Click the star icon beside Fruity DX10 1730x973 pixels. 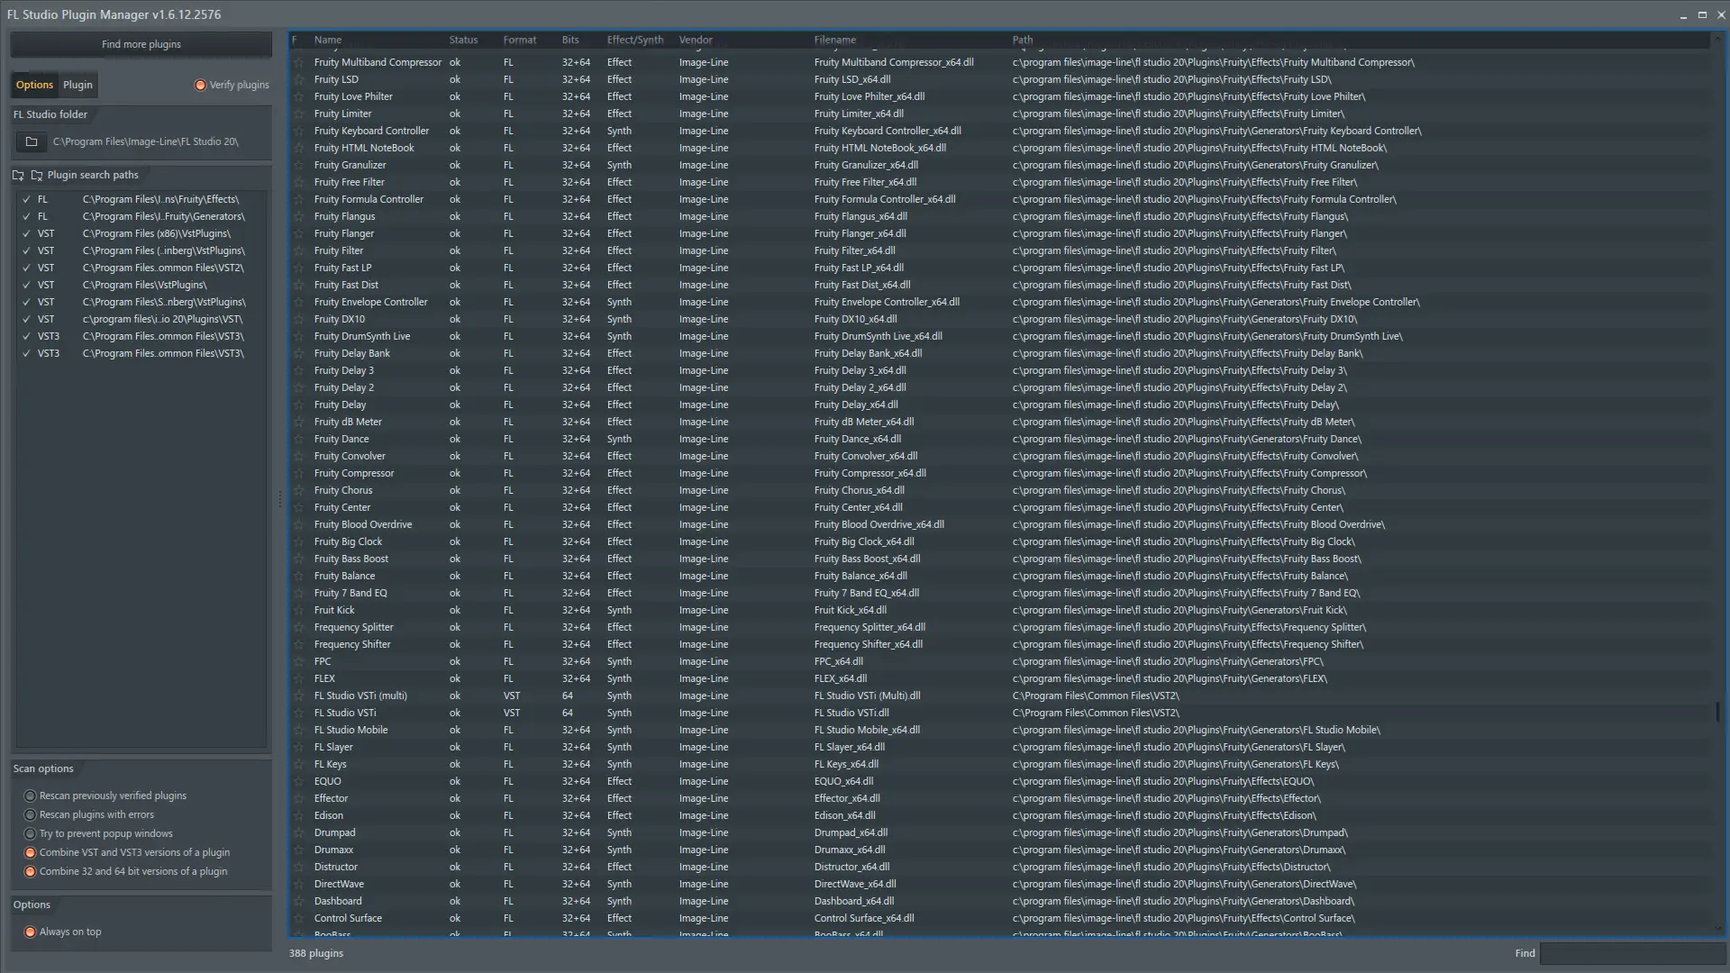click(x=299, y=319)
